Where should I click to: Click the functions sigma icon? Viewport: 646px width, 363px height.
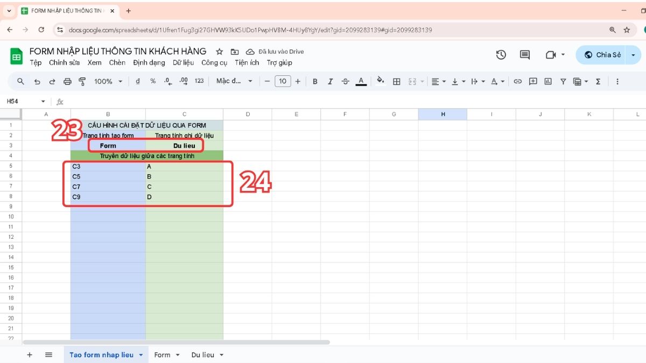[598, 81]
